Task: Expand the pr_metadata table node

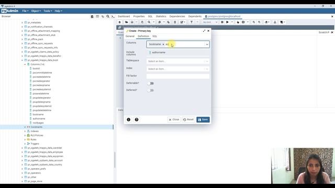Action: coord(22,22)
